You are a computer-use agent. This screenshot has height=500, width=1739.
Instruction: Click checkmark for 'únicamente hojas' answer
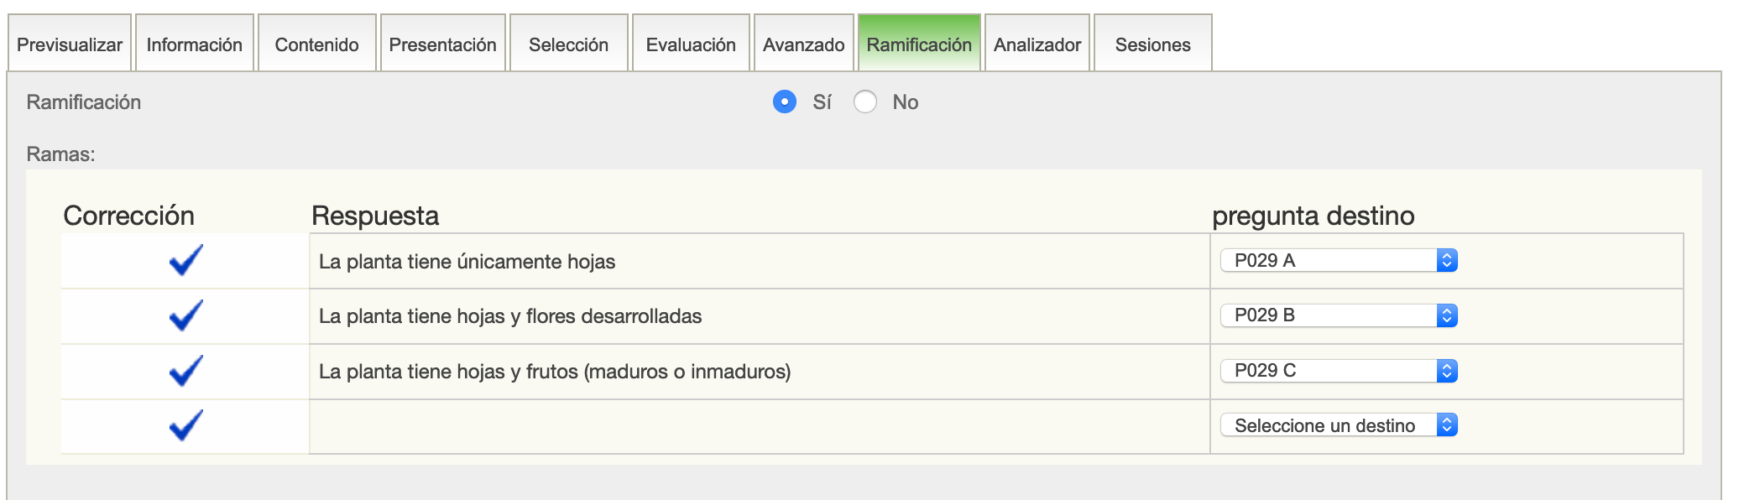coord(185,260)
